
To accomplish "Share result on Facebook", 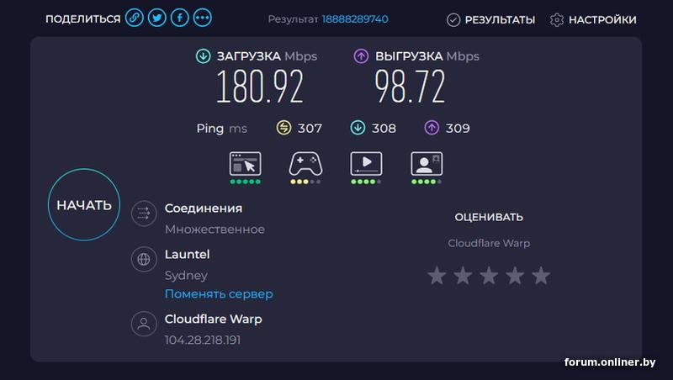I will 180,18.
